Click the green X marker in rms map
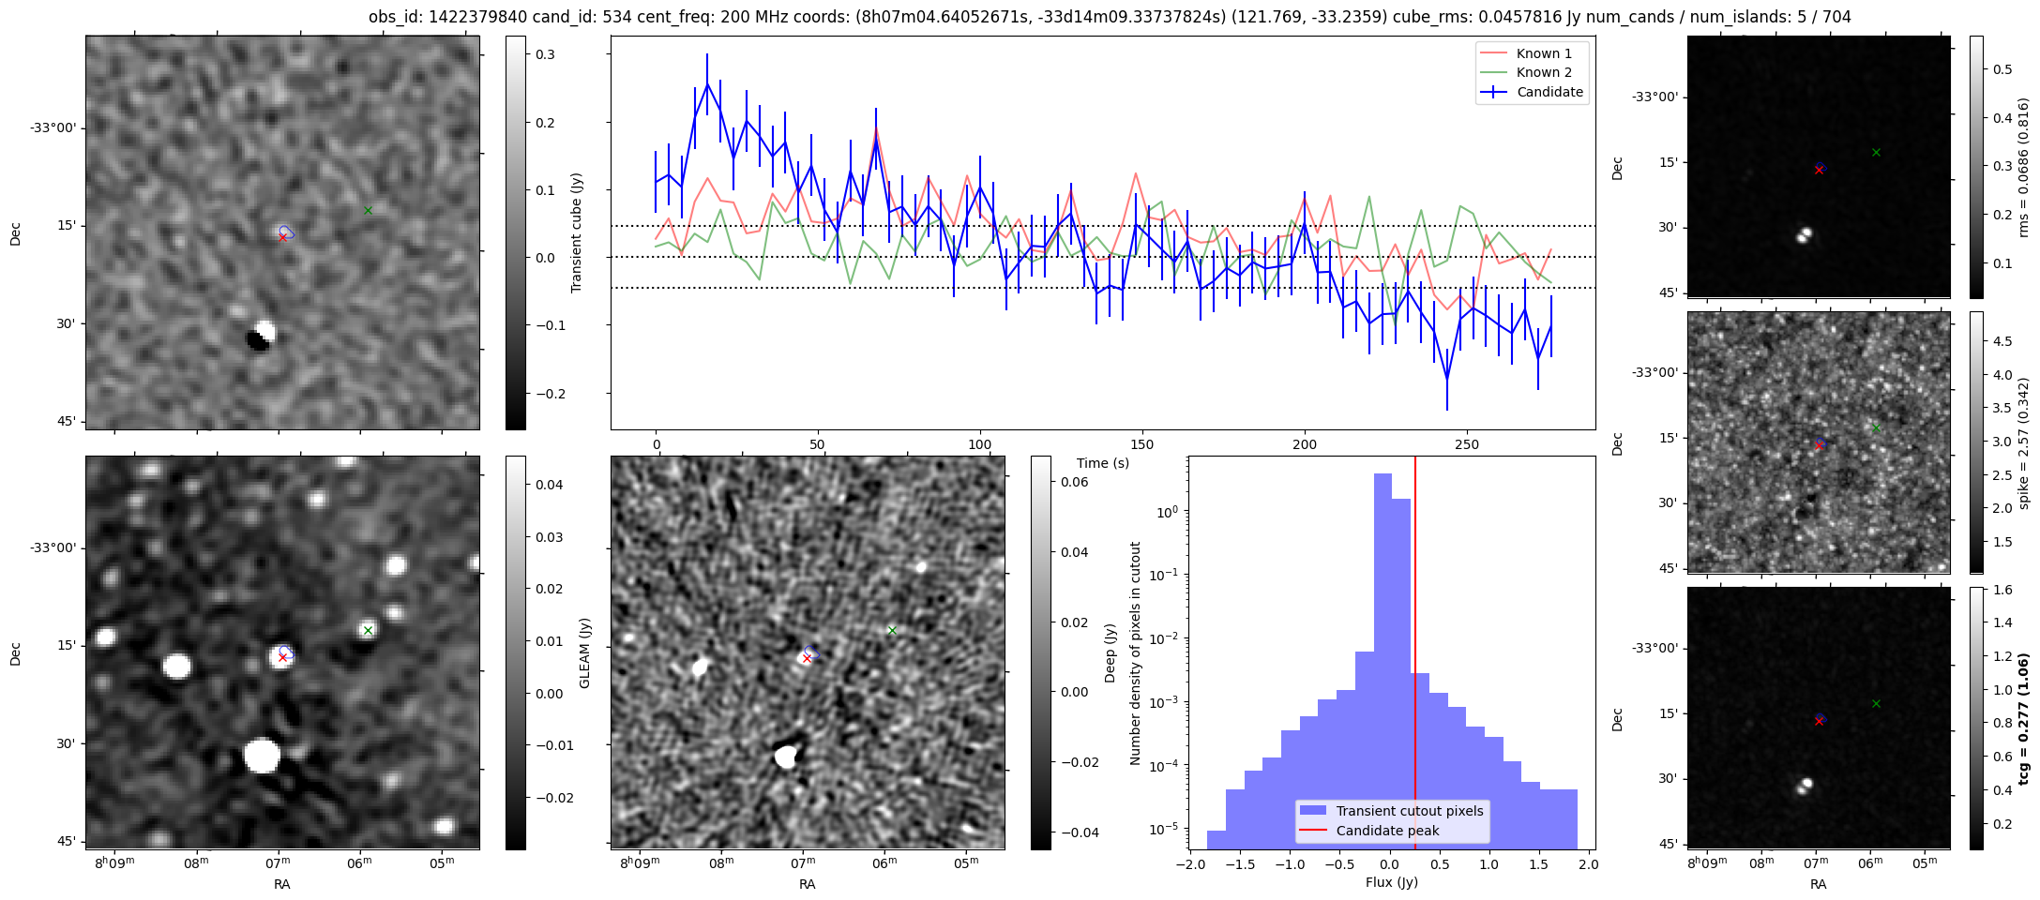Viewport: 2040px width, 900px height. (x=1876, y=152)
